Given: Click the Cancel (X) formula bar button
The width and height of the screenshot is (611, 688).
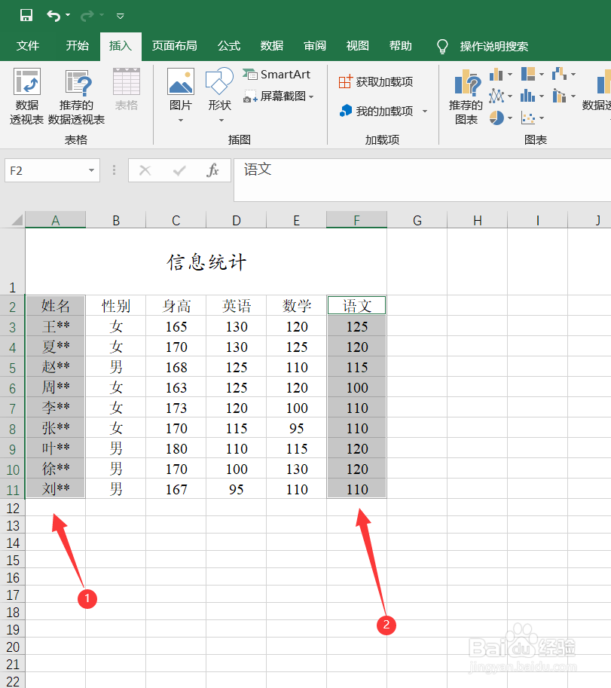Looking at the screenshot, I should pos(145,170).
